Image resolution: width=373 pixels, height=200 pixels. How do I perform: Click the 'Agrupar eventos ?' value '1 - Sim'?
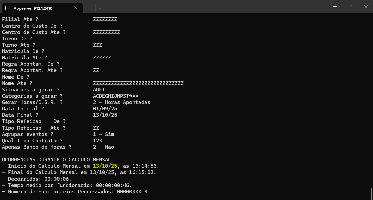[103, 134]
